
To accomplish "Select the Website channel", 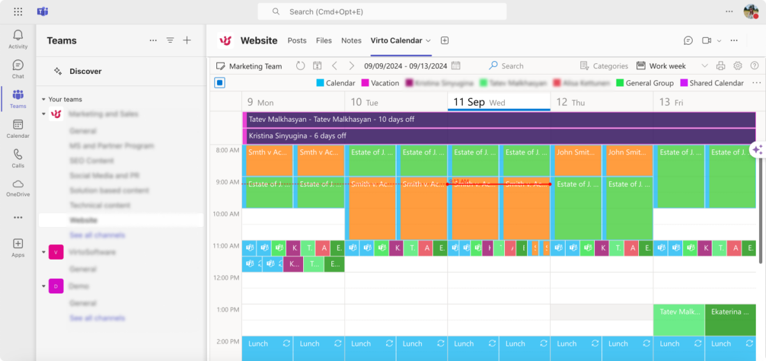I will pyautogui.click(x=121, y=220).
